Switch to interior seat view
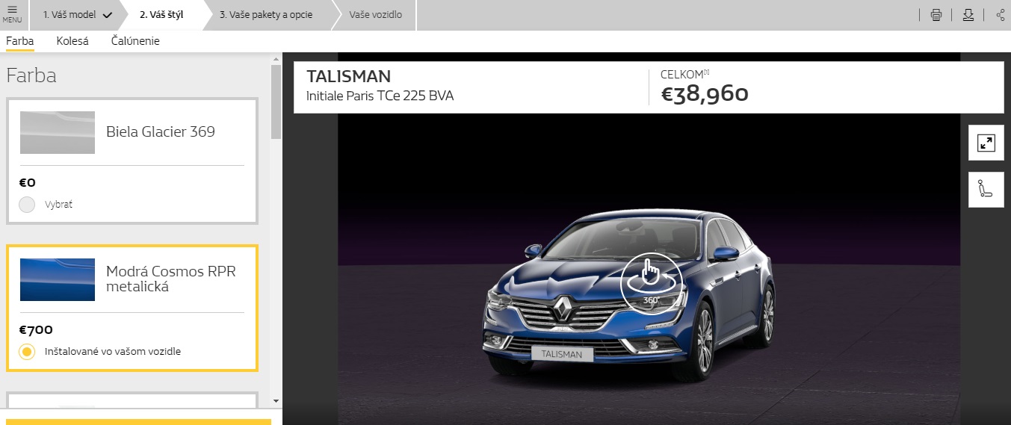The height and width of the screenshot is (425, 1011). point(986,190)
